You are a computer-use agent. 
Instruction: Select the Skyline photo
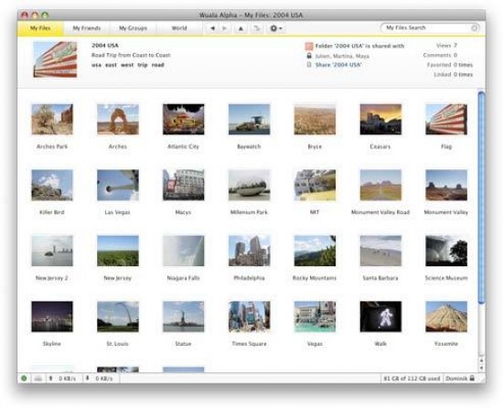coord(52,317)
